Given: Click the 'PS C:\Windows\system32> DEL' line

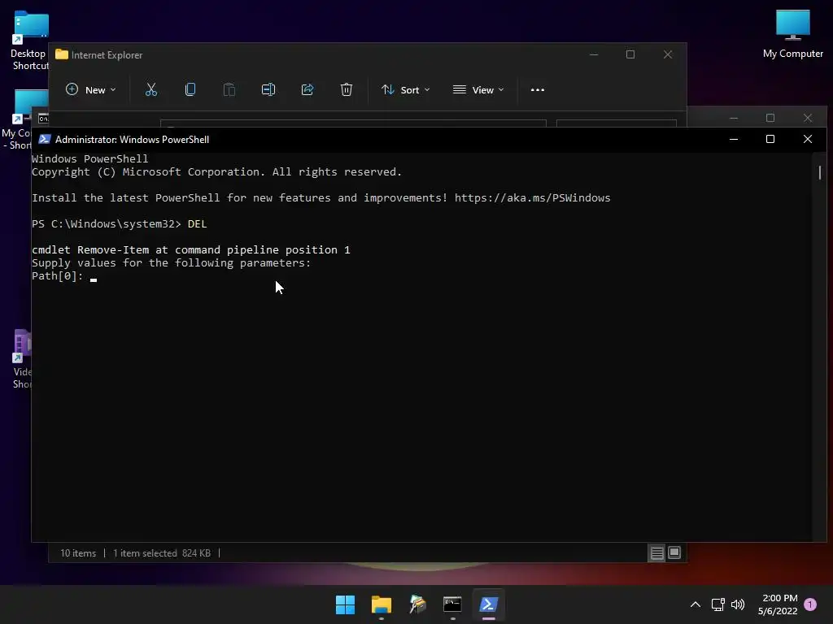Looking at the screenshot, I should click(x=119, y=223).
